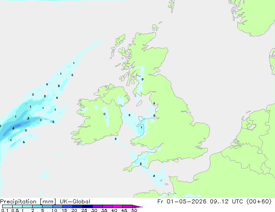Click the '09..12 UTC' time range text
Image resolution: width=275 pixels, height=212 pixels.
[x=226, y=202]
